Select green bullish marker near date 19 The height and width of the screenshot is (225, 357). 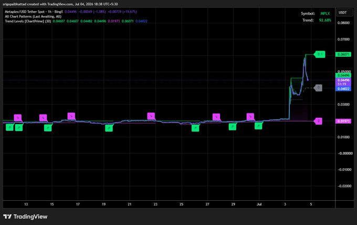109,128
